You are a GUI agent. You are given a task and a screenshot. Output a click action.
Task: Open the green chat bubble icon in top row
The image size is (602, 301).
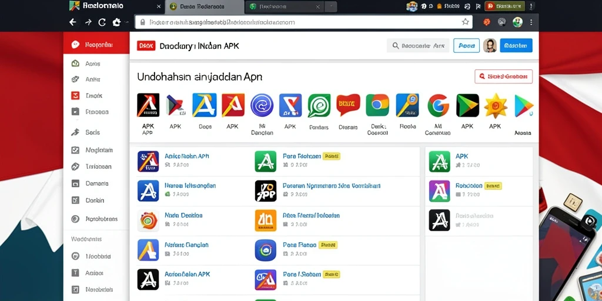click(319, 105)
